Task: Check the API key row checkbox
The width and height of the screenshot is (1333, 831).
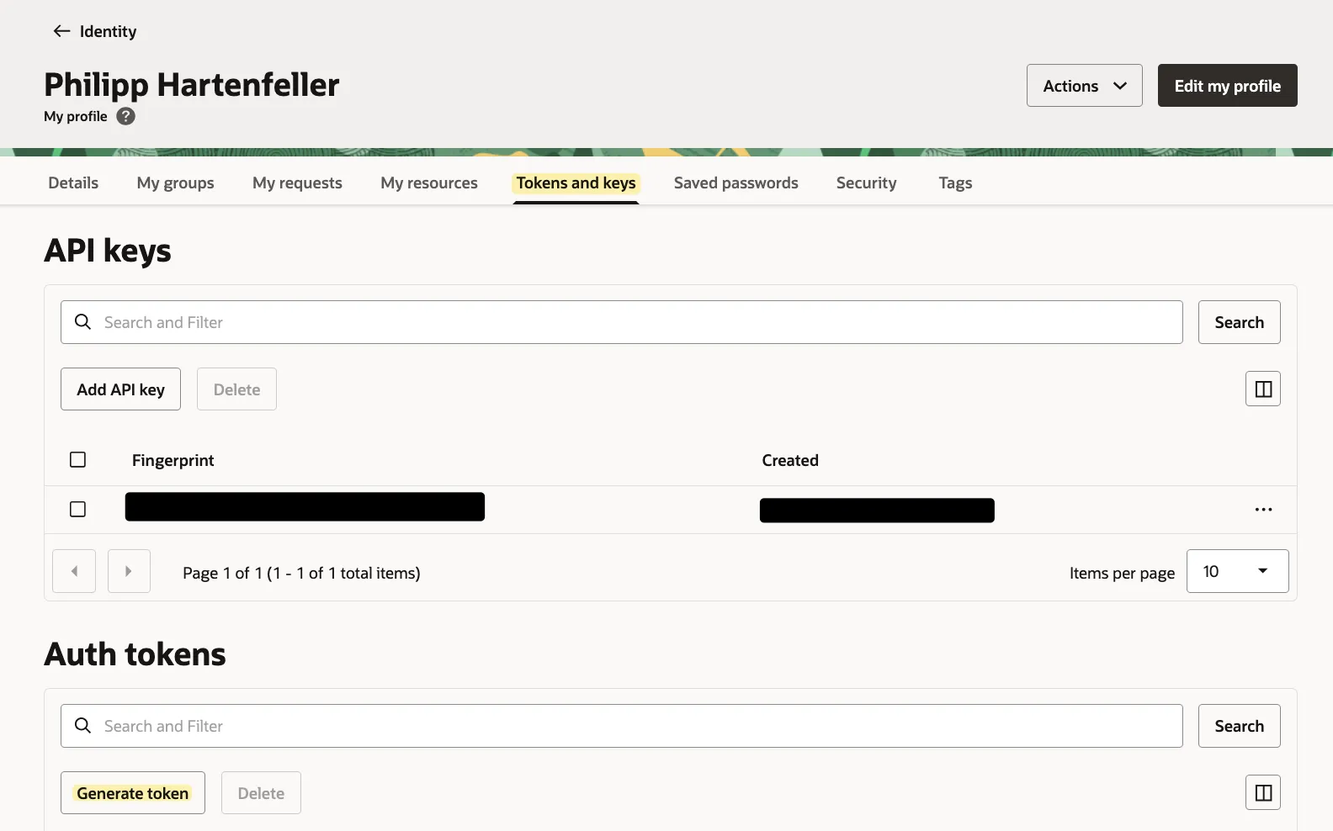Action: click(x=77, y=510)
